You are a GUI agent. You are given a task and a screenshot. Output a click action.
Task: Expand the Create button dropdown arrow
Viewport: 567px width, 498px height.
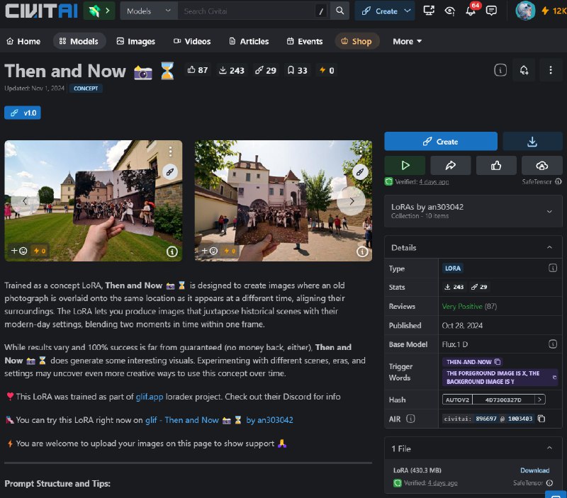408,11
